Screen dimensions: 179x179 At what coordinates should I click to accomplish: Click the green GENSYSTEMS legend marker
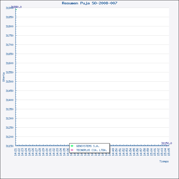[x=72, y=146]
